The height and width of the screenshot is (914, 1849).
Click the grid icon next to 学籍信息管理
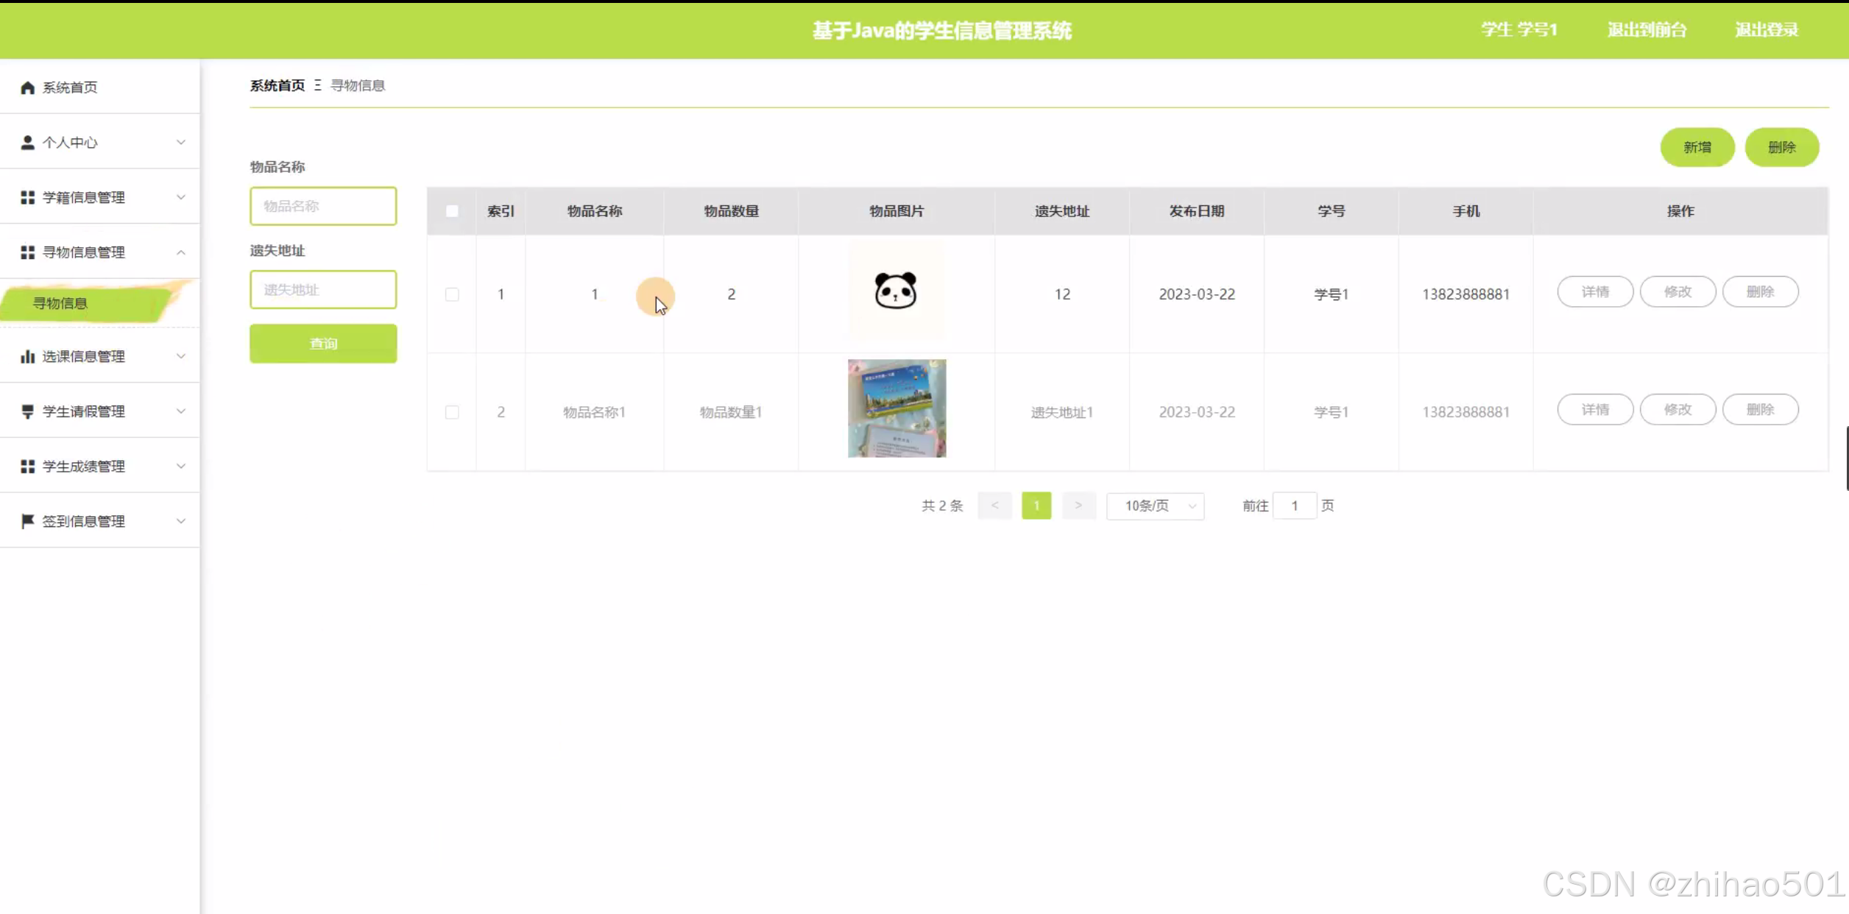click(28, 197)
